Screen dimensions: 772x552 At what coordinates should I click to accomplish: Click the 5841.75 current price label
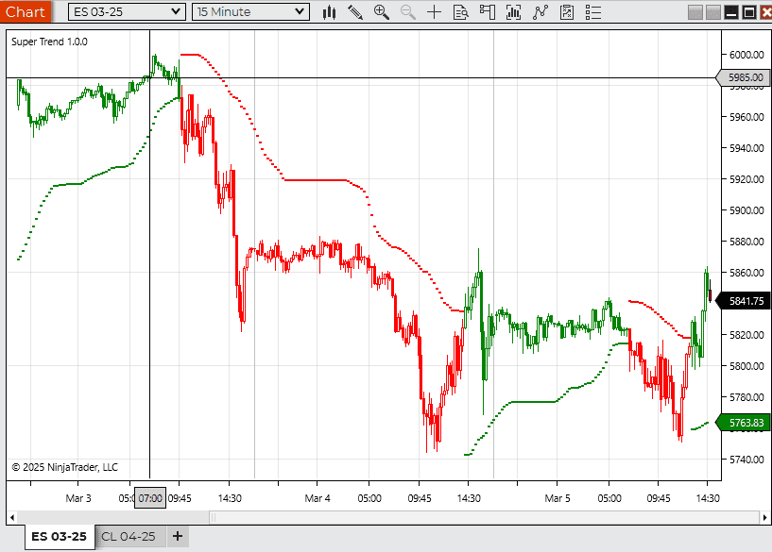744,301
